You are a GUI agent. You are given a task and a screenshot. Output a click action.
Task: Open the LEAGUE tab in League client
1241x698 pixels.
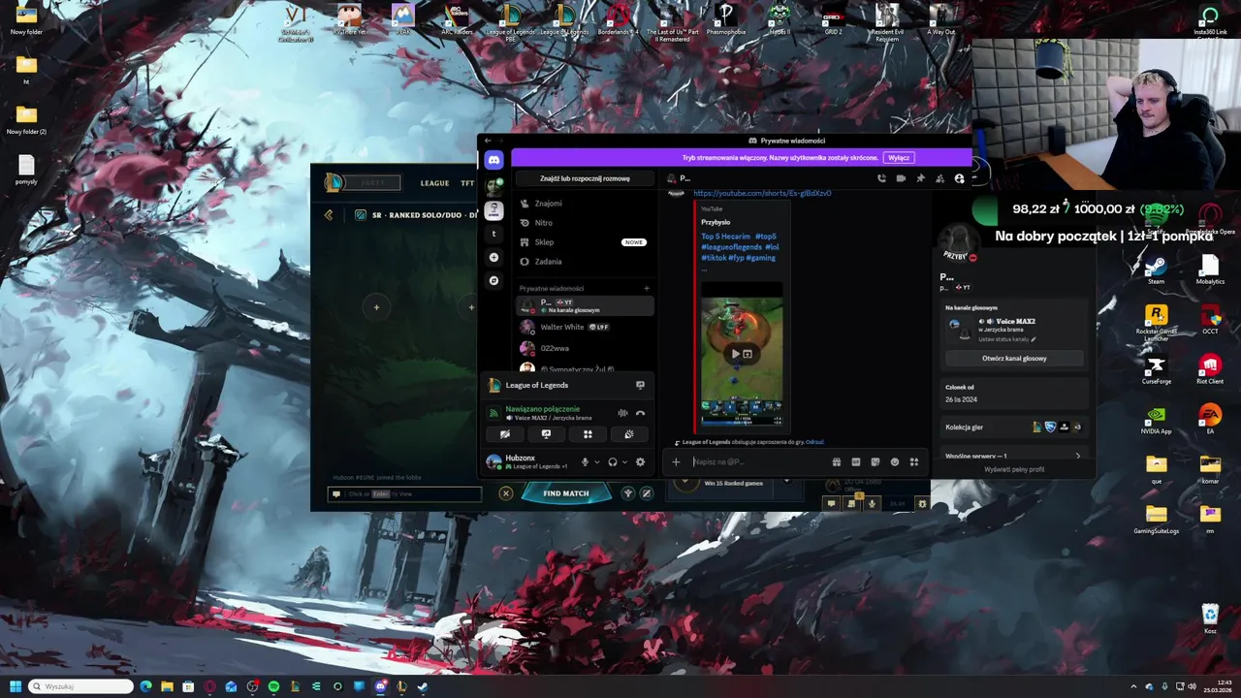click(434, 183)
